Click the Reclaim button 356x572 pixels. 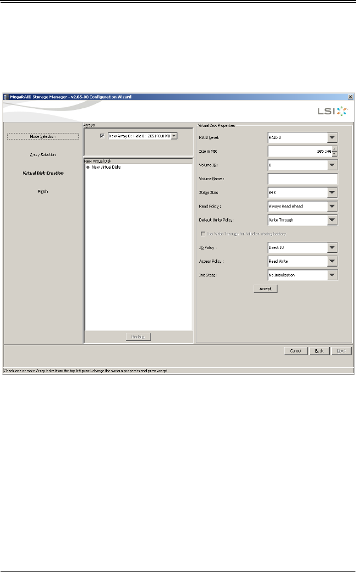pos(138,337)
